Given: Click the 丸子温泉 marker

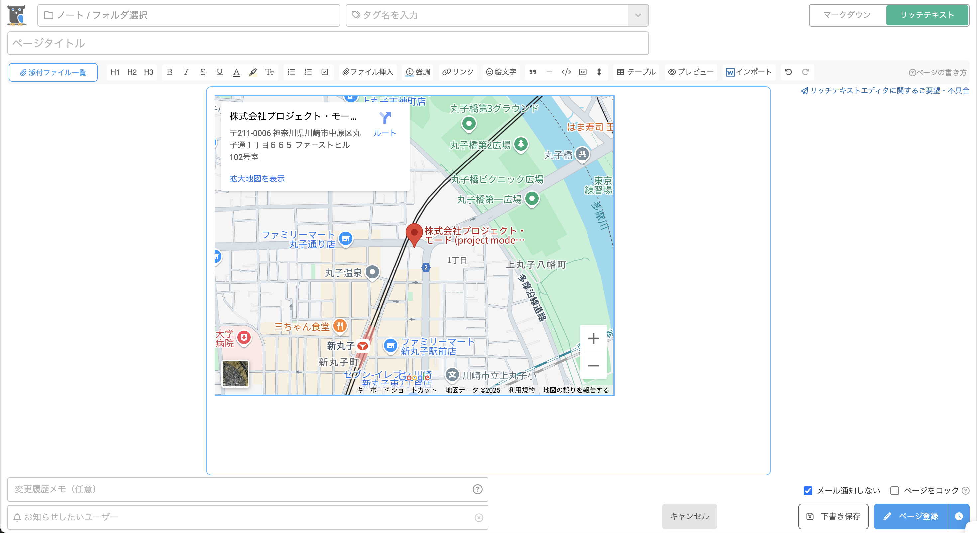Looking at the screenshot, I should point(372,272).
